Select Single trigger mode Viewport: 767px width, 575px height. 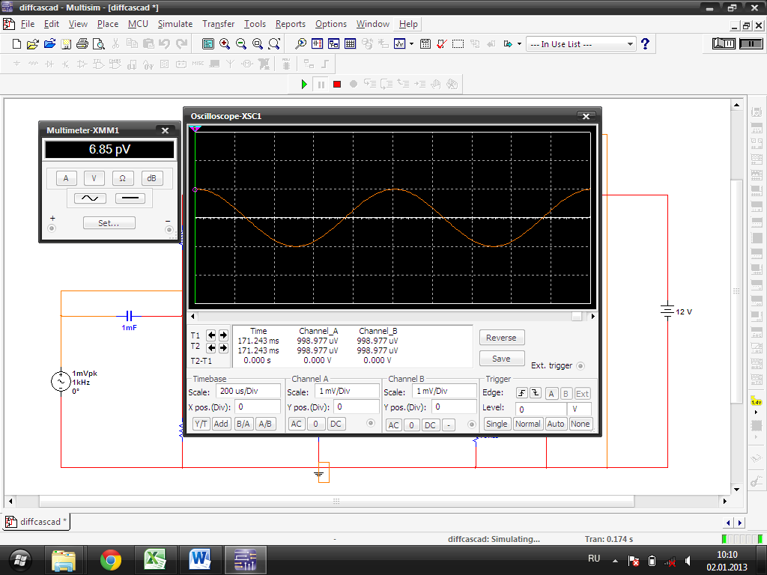point(497,424)
